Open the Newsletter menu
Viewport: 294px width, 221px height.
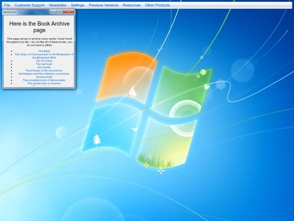pos(58,5)
